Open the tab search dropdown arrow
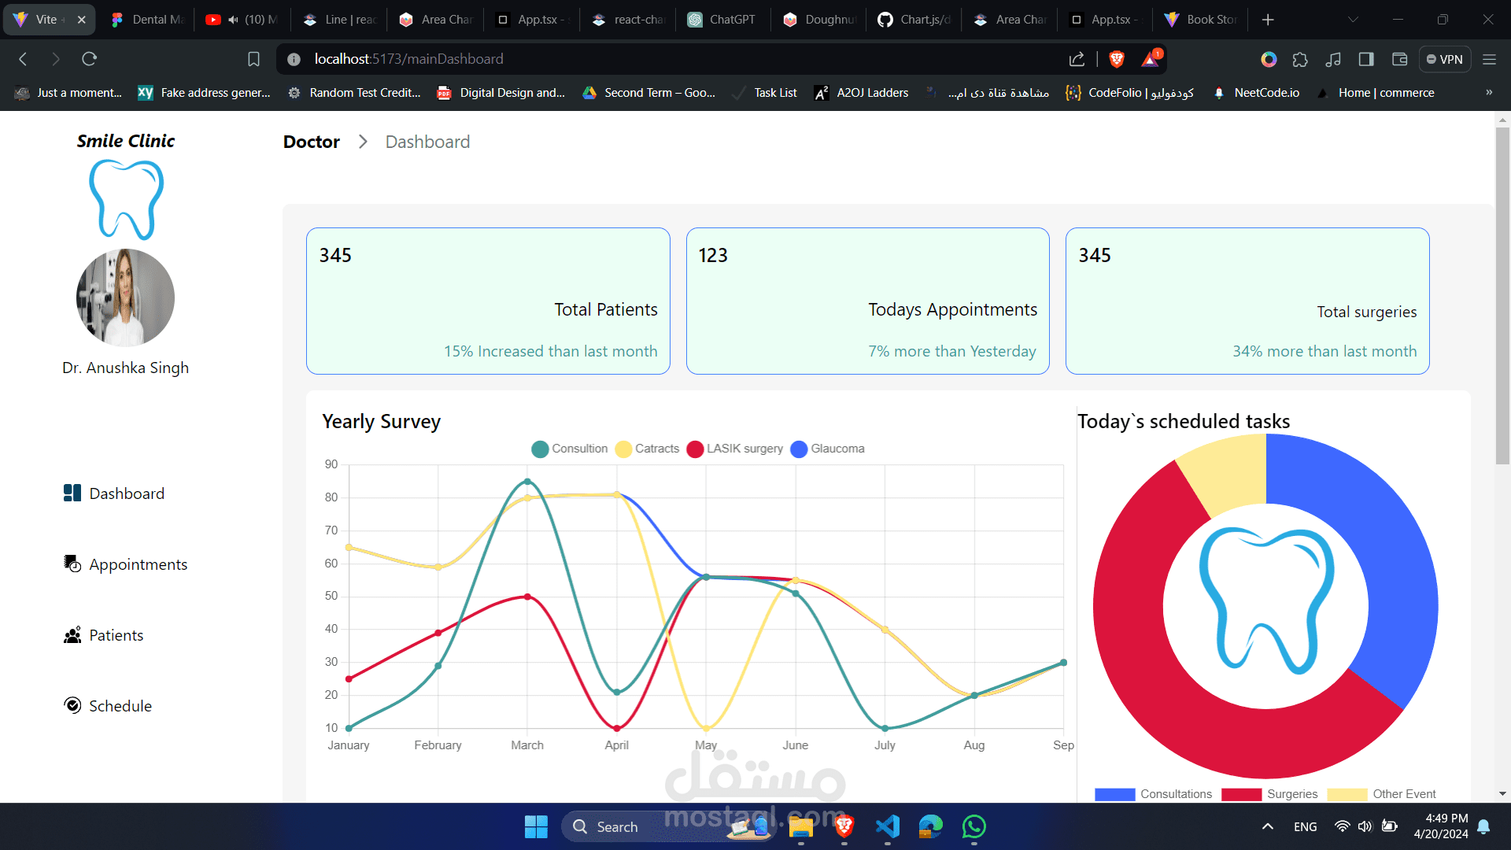The height and width of the screenshot is (850, 1511). tap(1352, 20)
